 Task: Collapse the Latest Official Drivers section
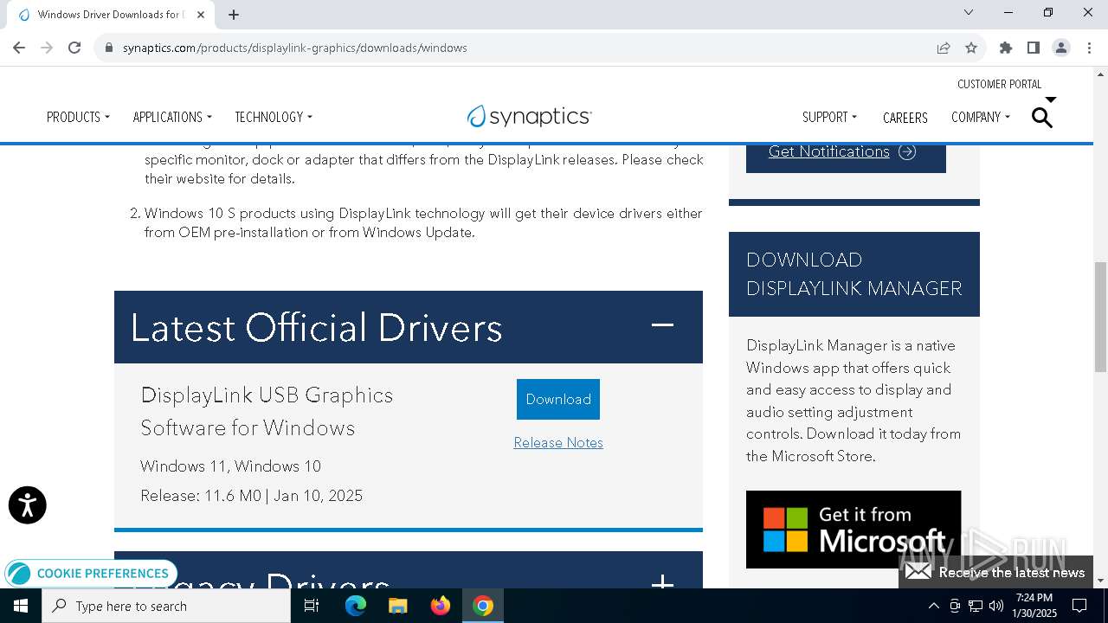(662, 325)
